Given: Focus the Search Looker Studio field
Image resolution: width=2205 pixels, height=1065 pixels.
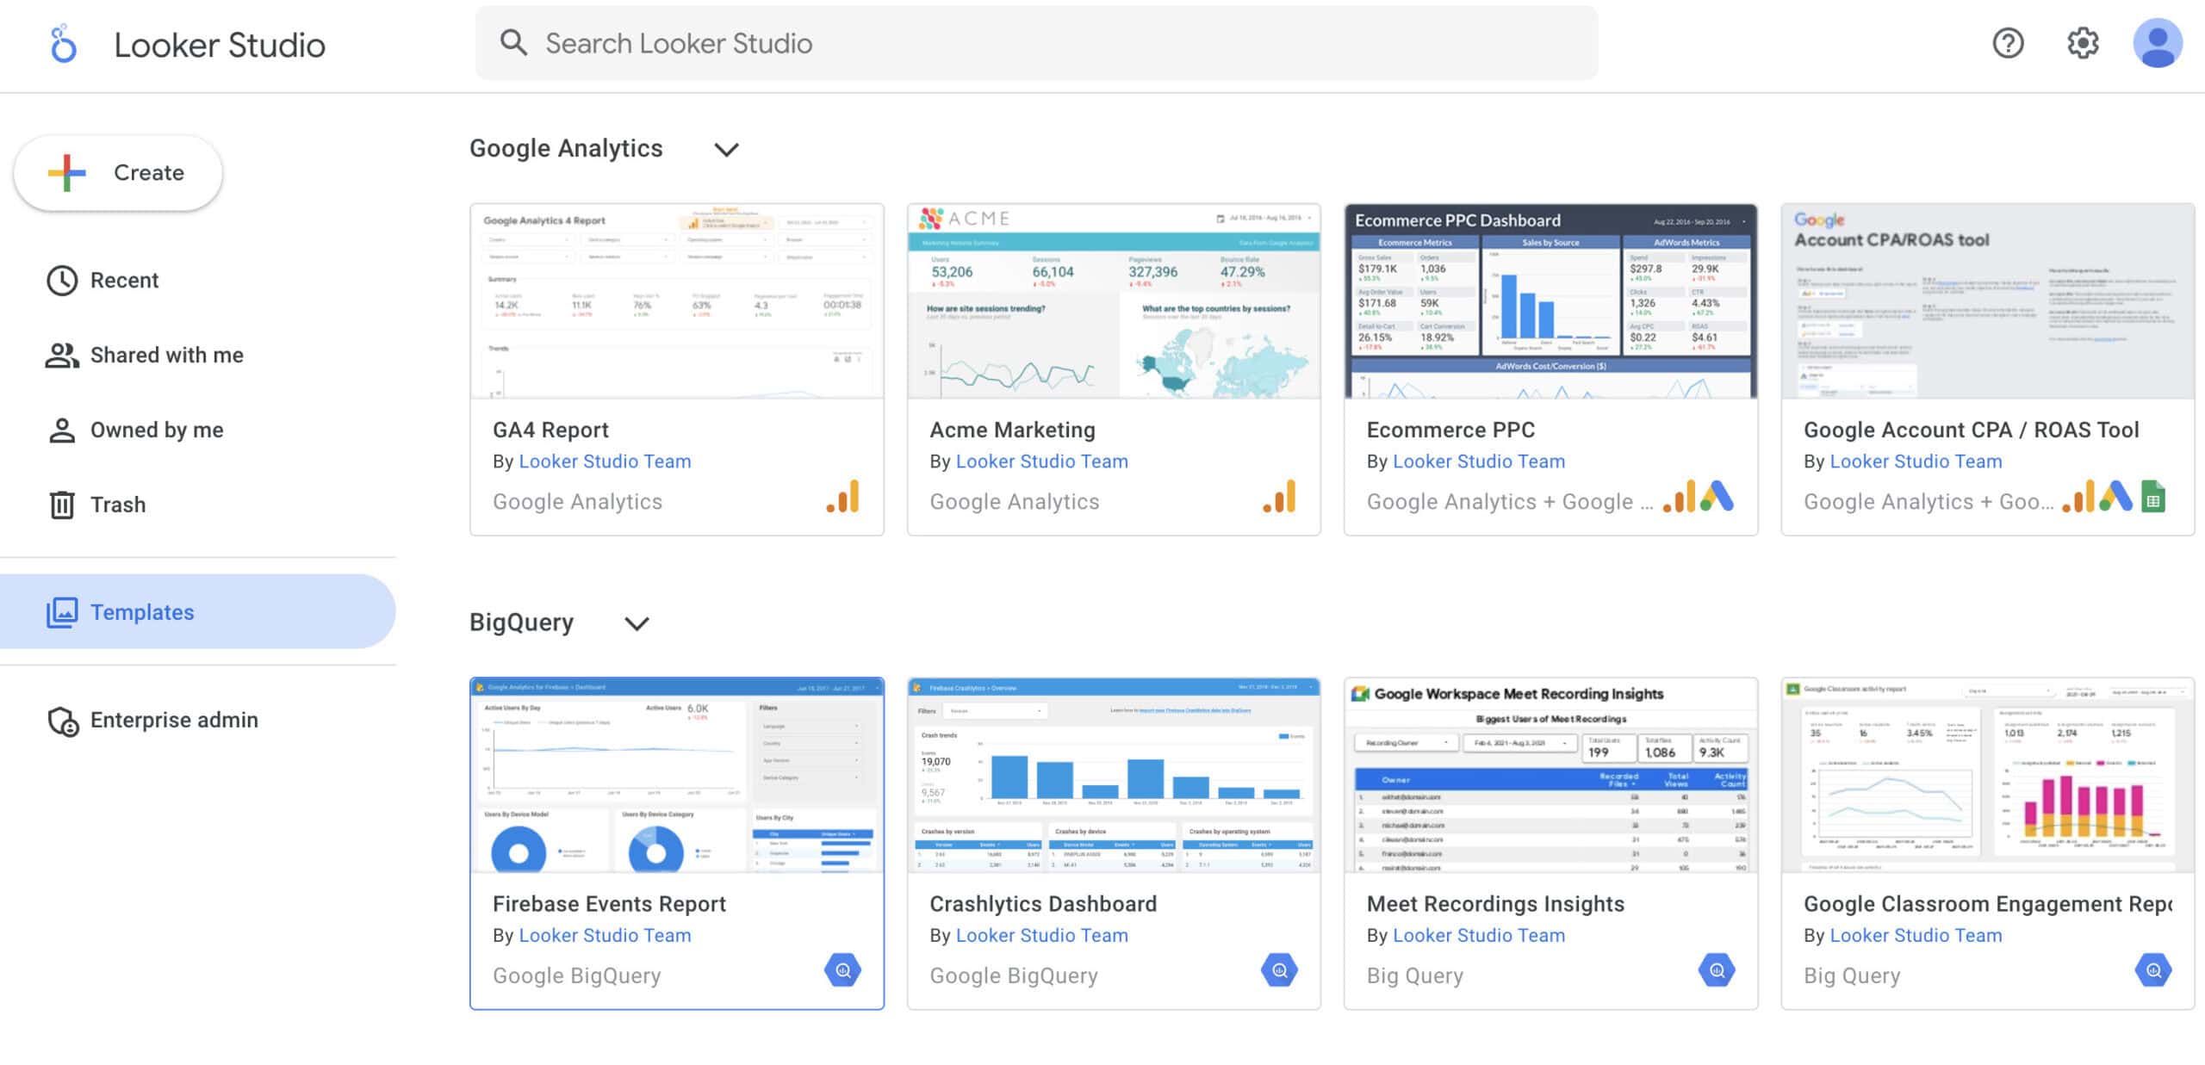Looking at the screenshot, I should tap(1036, 43).
